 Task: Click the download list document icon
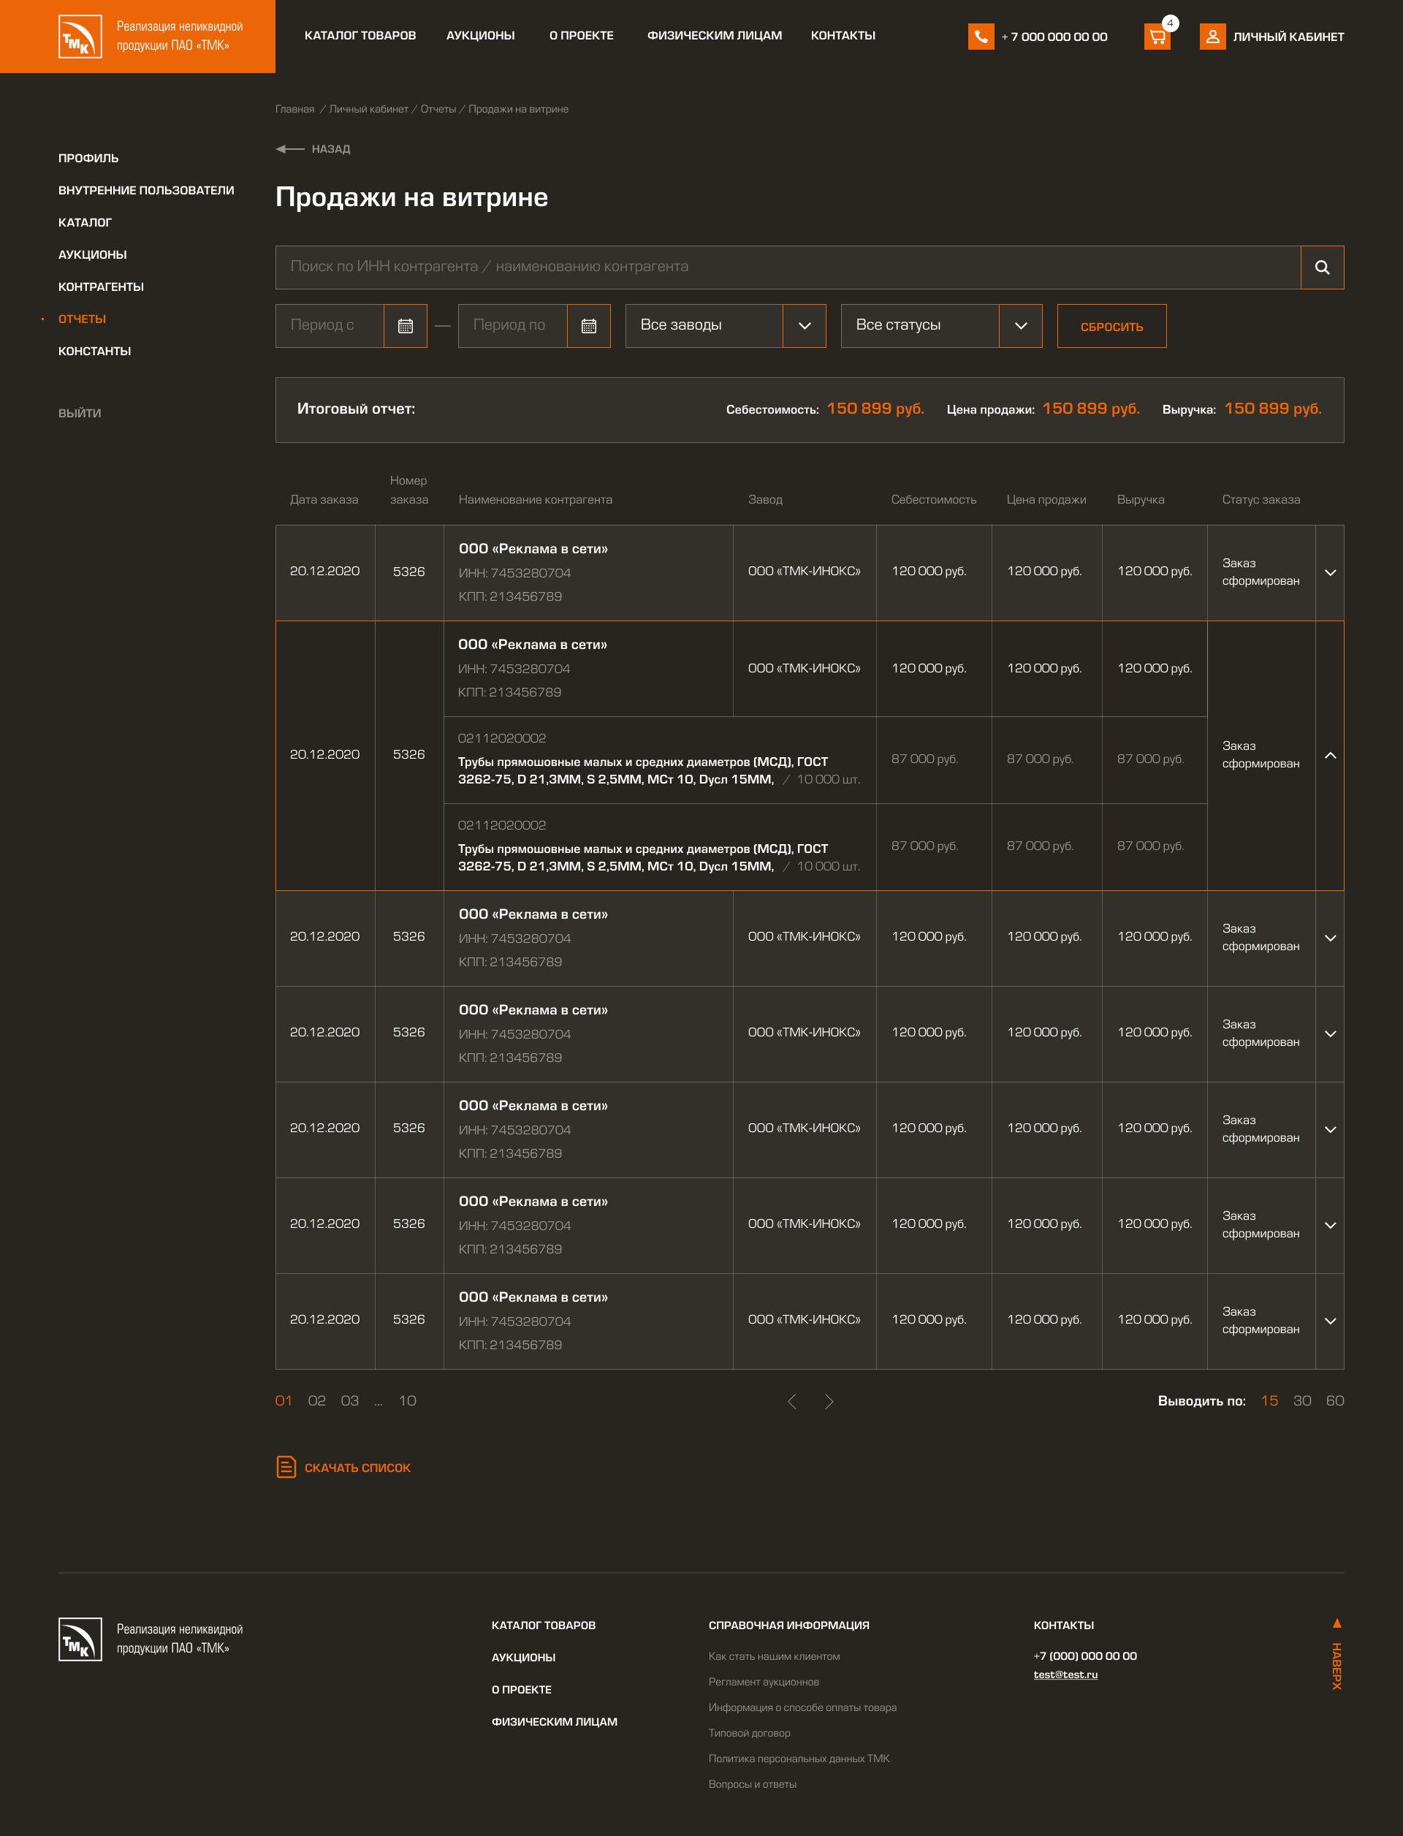[x=286, y=1467]
